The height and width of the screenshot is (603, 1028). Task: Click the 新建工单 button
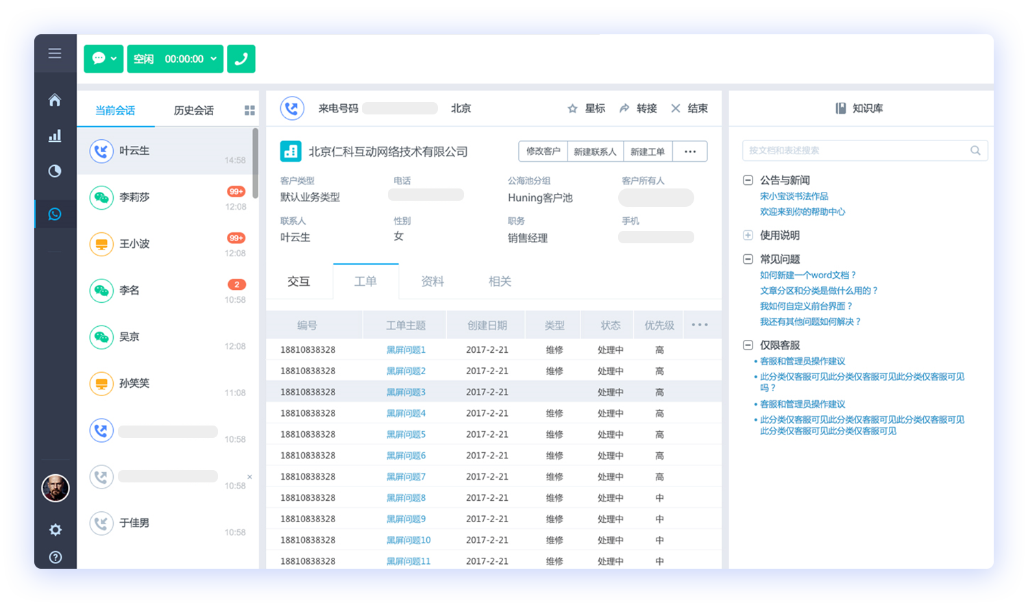point(648,151)
